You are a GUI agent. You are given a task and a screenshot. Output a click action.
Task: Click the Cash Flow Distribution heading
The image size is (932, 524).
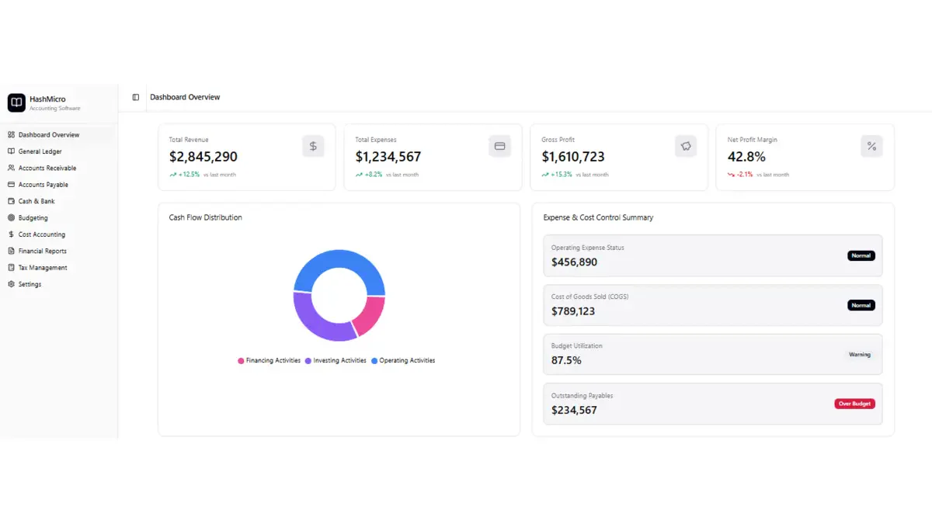pyautogui.click(x=206, y=217)
